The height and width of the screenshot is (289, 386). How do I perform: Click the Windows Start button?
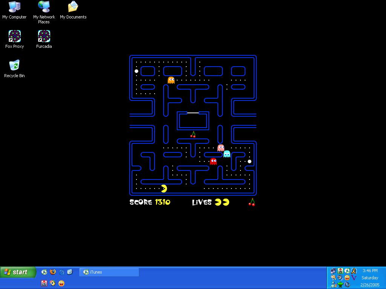point(18,272)
